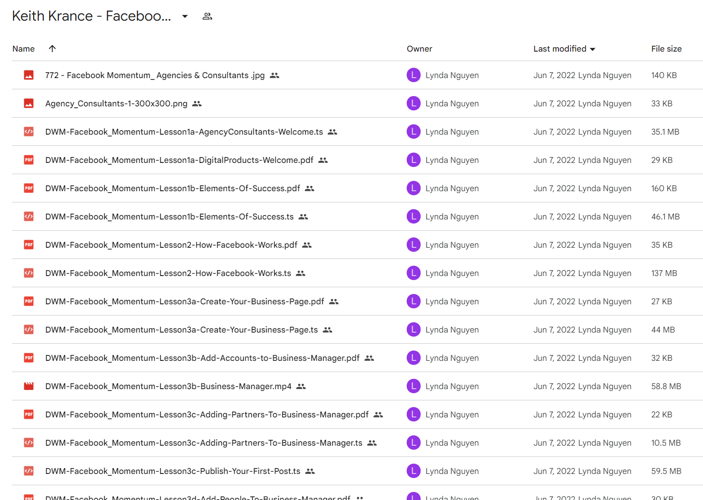This screenshot has height=500, width=703.
Task: Click code icon of Lesson3c-Publish-Your-First-Post.ts
Action: pos(29,471)
